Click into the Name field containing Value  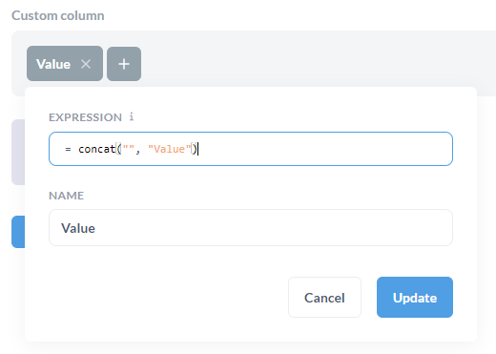(251, 228)
